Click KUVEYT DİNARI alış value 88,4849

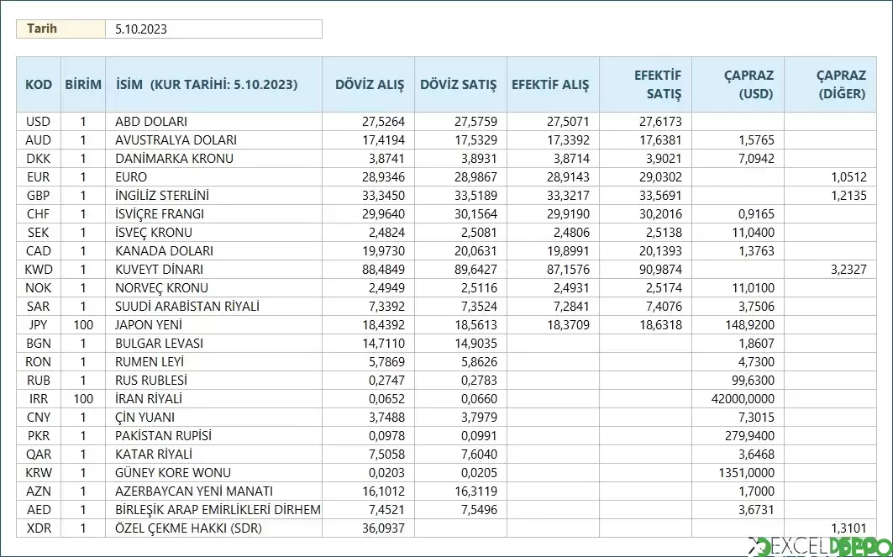(x=369, y=270)
